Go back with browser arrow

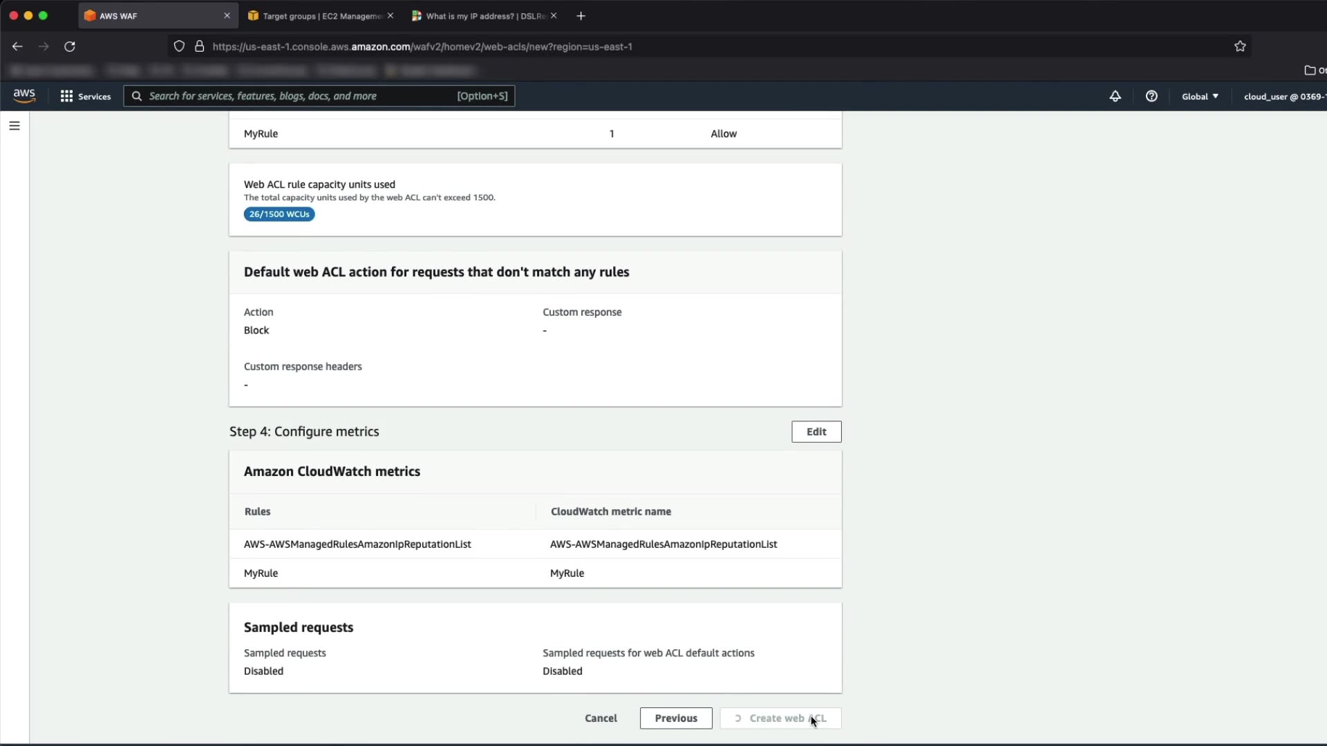[17, 46]
